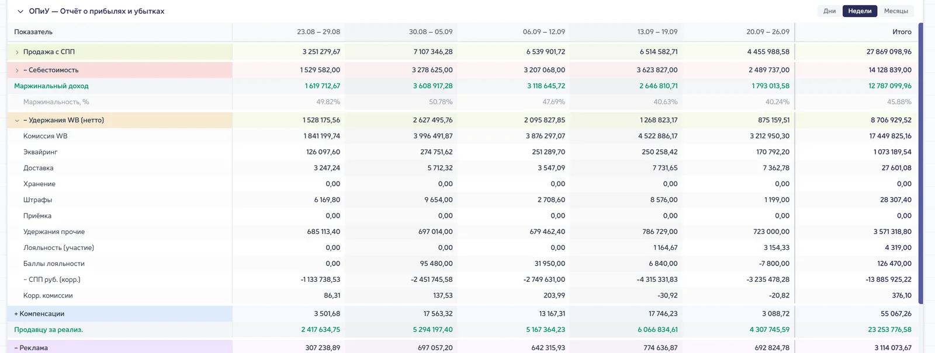Click the + Компенсации row label
Screen dimensions: 935x353
[39, 314]
